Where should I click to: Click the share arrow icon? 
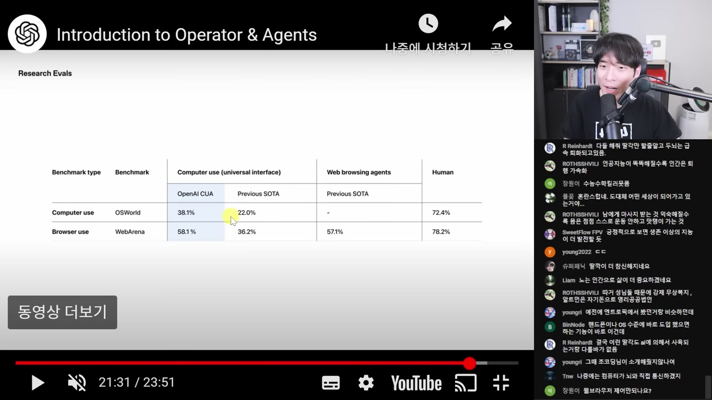[502, 24]
